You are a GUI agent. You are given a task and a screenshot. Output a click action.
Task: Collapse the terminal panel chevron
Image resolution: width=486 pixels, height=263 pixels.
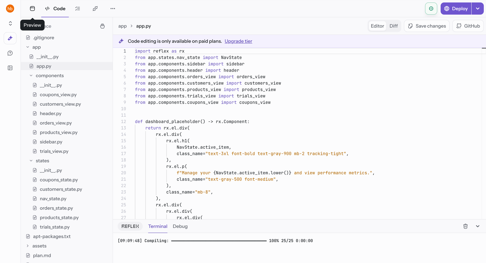[x=477, y=226]
